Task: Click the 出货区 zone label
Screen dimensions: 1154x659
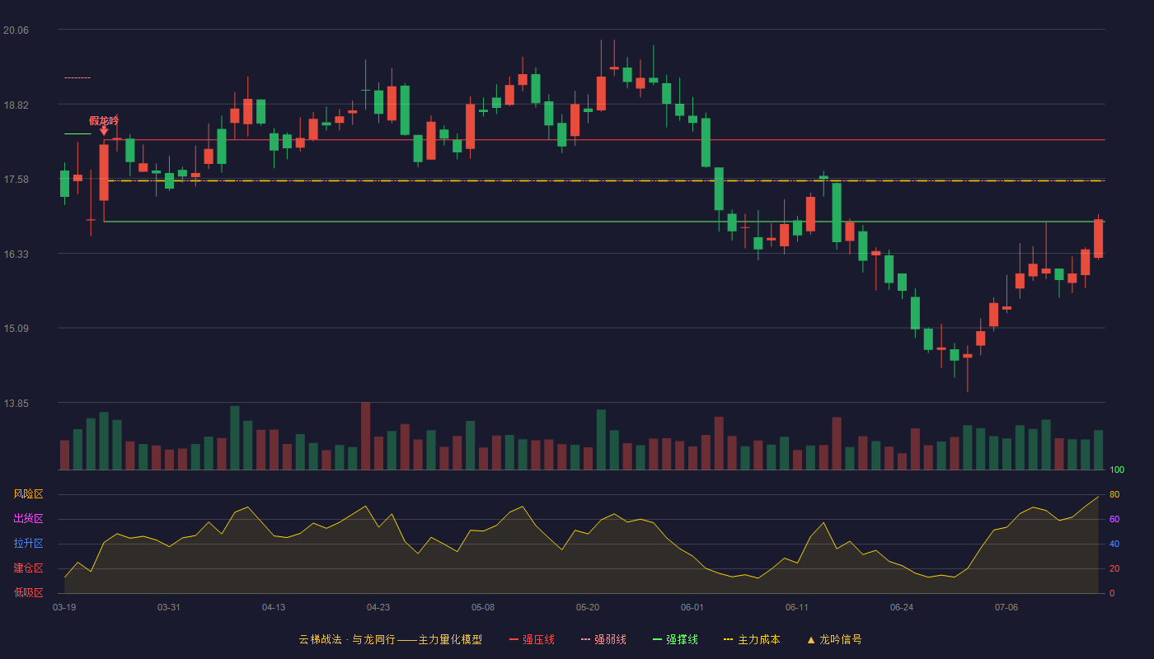Action: click(x=28, y=519)
